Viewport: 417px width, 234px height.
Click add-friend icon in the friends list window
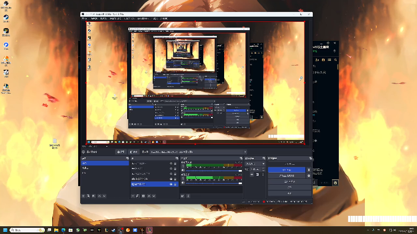(x=317, y=60)
